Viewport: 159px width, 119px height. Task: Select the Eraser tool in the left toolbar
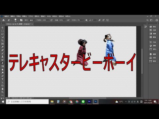[x=2, y=63]
